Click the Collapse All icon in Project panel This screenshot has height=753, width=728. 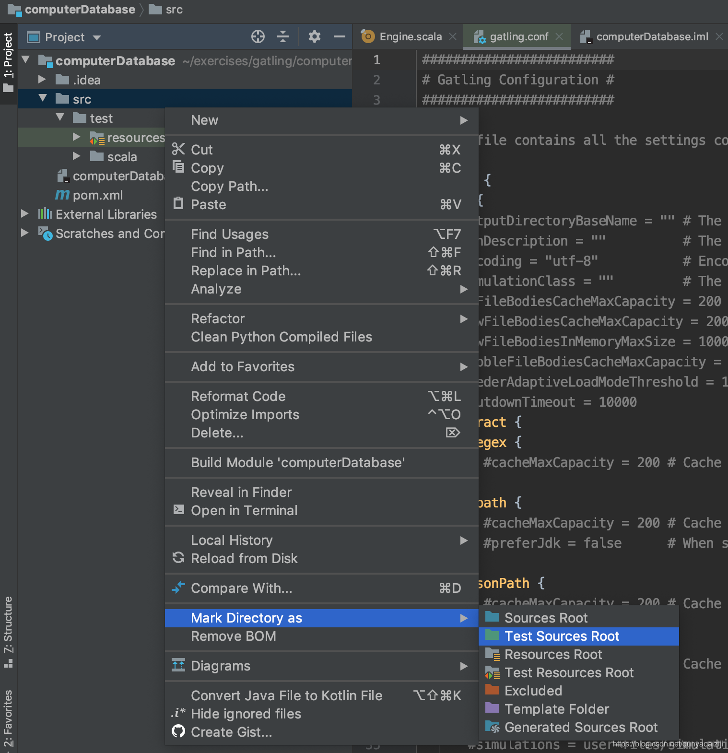pos(283,36)
